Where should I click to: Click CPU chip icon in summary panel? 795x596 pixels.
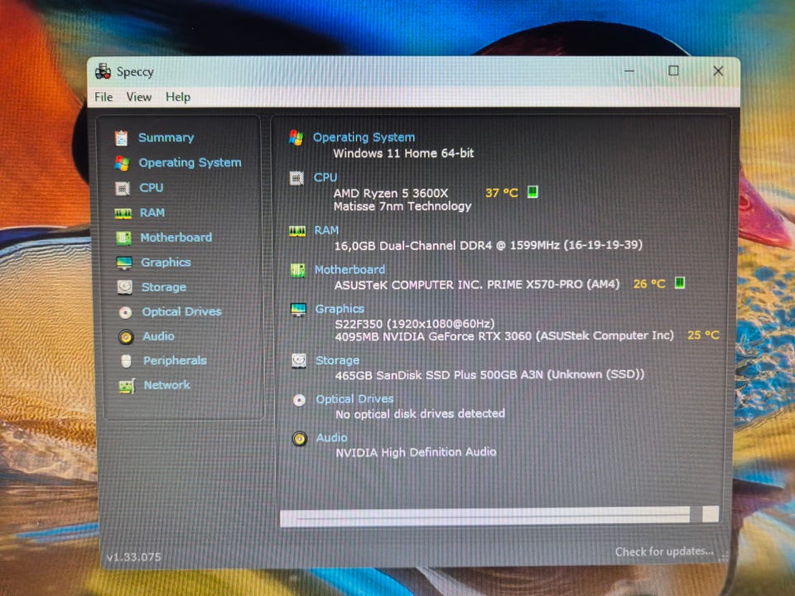[x=296, y=179]
